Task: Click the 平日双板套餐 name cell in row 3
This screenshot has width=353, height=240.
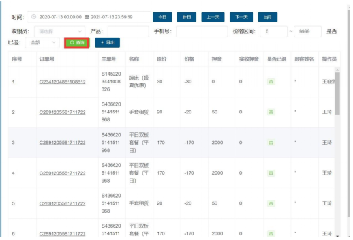Action: (x=139, y=143)
